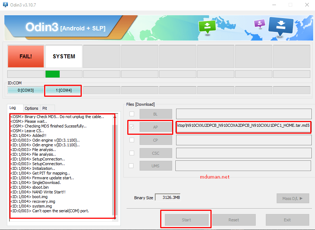315x230 pixels.
Task: Click the UMS file path field
Action: [x=243, y=166]
